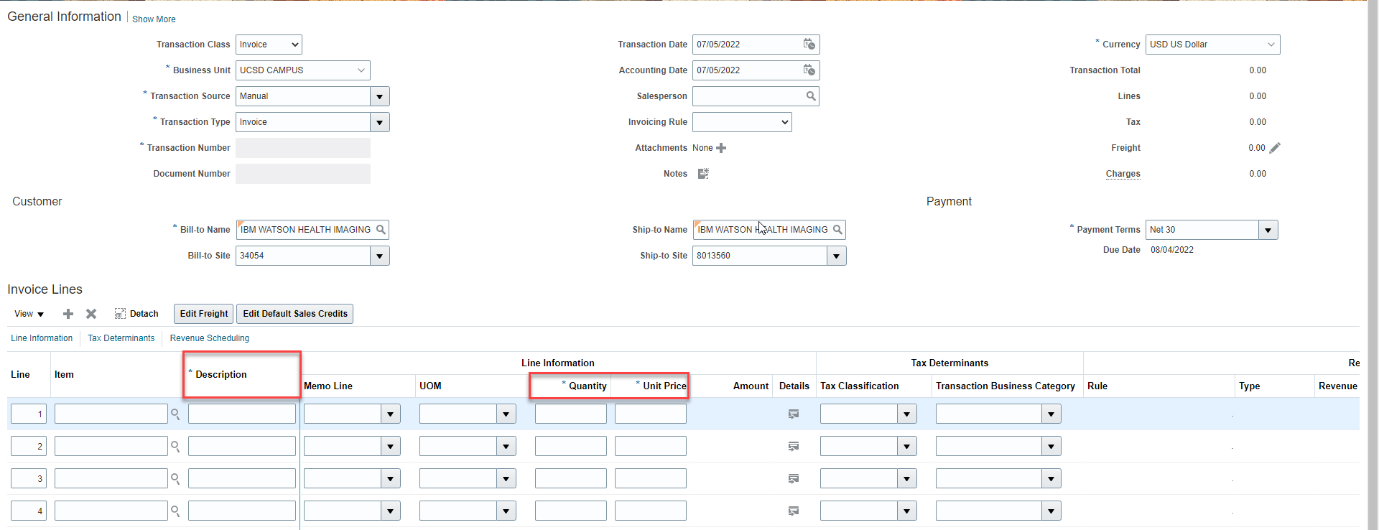
Task: Open Details icon for line 1
Action: click(x=794, y=414)
